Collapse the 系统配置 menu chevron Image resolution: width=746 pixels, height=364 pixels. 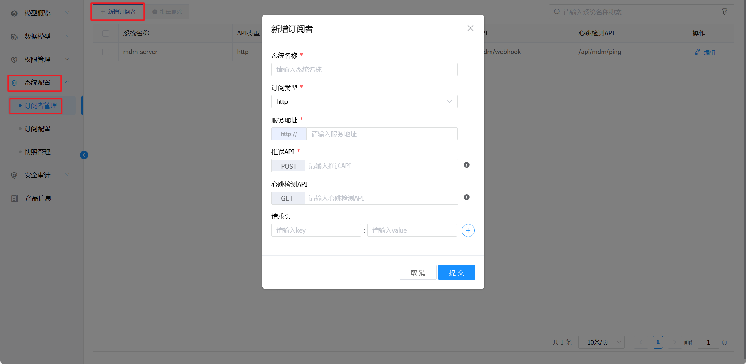point(67,82)
